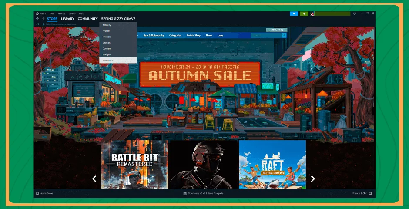Viewport: 409px width, 209px height.
Task: Click the store search magnifier icon
Action: [284, 35]
